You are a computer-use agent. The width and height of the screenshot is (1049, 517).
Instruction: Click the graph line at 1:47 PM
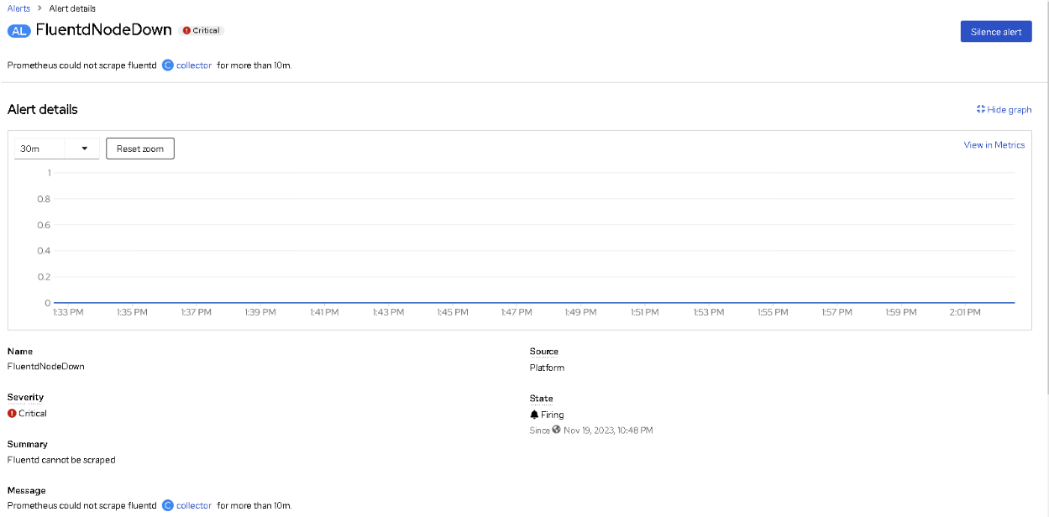pyautogui.click(x=516, y=302)
